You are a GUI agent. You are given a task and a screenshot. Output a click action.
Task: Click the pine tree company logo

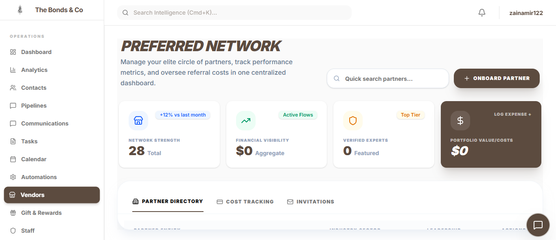point(20,10)
